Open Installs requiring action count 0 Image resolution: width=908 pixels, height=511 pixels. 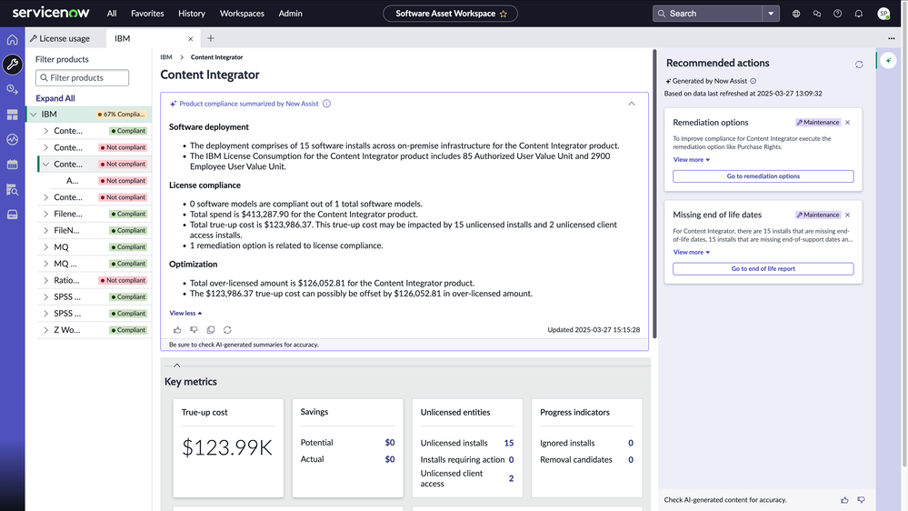coord(511,460)
